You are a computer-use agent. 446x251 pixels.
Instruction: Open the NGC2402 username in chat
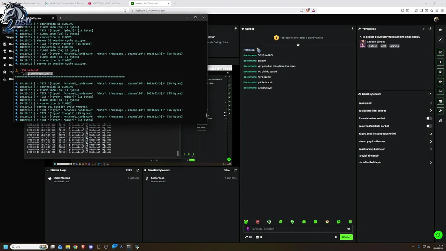pyautogui.click(x=249, y=50)
